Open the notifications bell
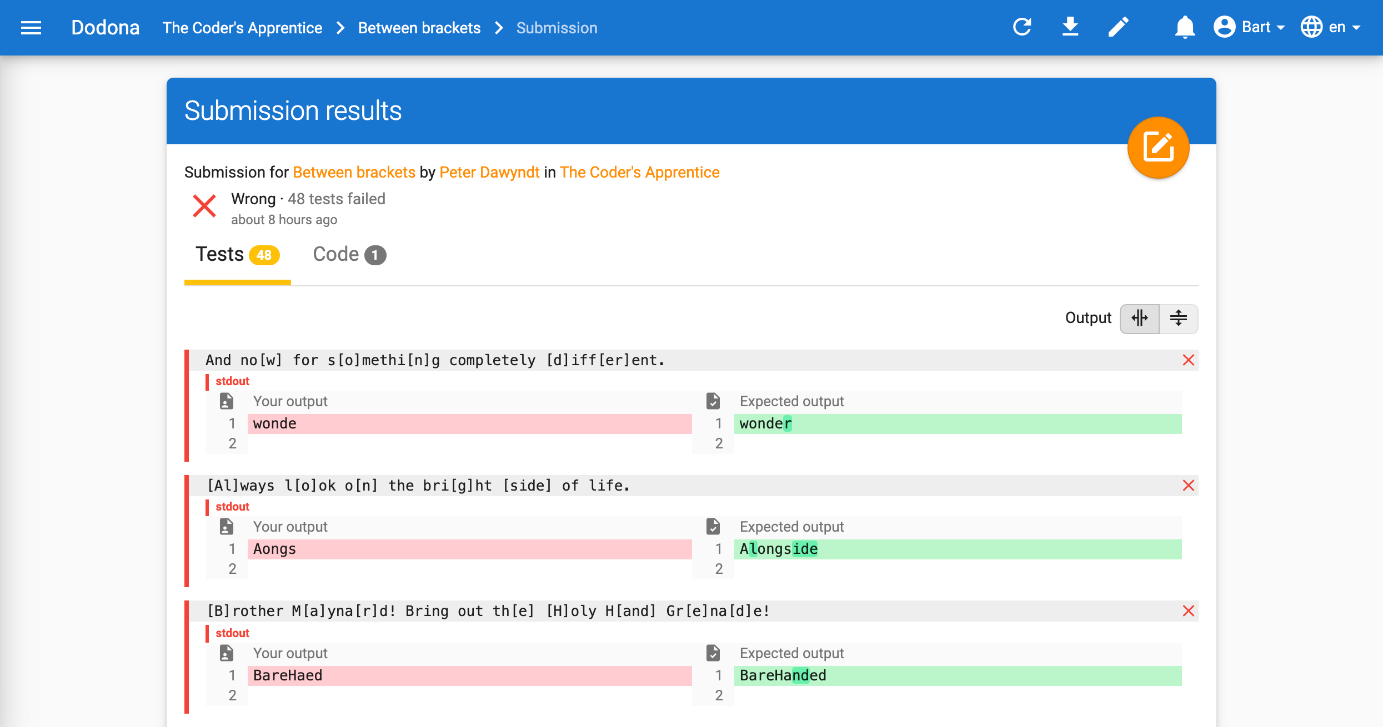The width and height of the screenshot is (1383, 727). pyautogui.click(x=1184, y=27)
